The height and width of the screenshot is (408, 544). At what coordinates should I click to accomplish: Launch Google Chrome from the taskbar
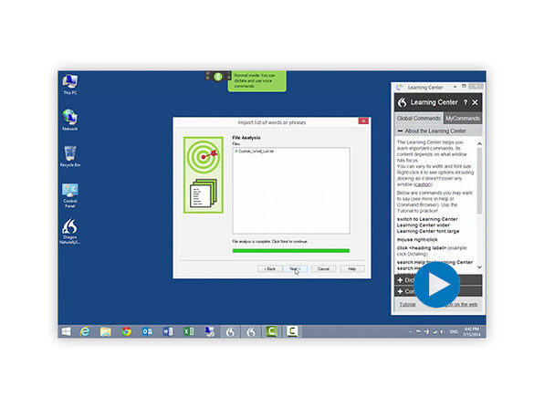coord(126,331)
